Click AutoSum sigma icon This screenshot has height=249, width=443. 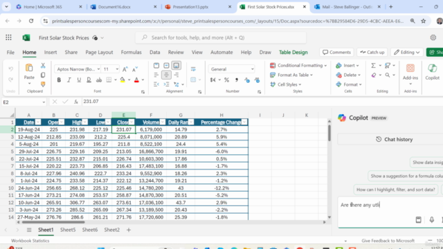coord(374,66)
